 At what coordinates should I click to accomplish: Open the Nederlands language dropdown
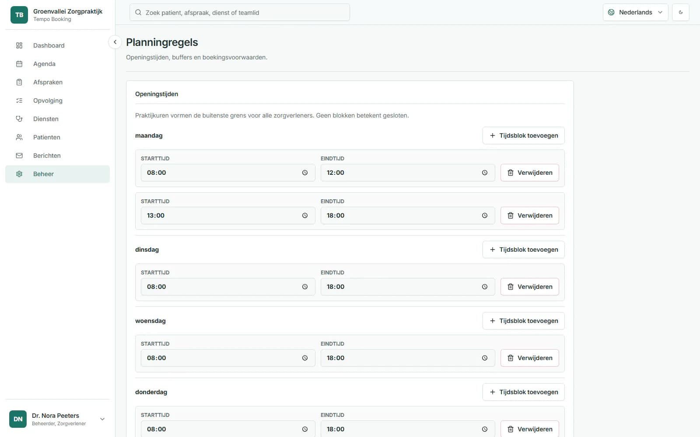coord(635,12)
